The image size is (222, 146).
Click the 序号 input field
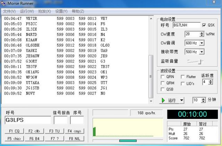click(77, 120)
